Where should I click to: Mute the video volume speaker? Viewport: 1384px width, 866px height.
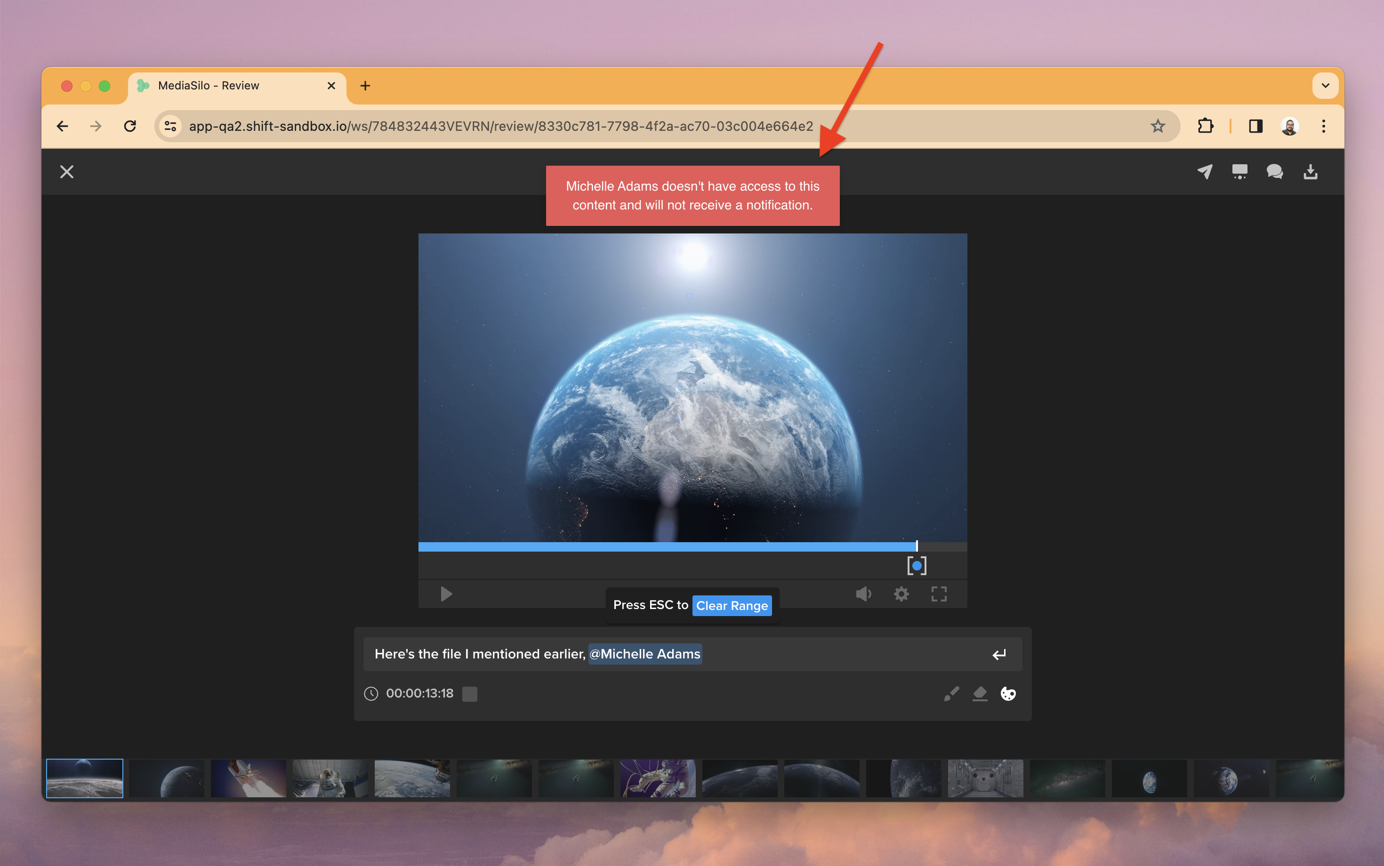(863, 594)
